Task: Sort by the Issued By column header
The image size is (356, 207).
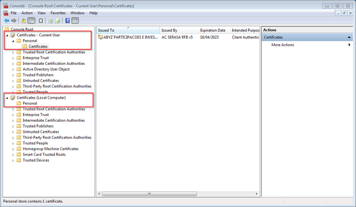Action: click(179, 30)
